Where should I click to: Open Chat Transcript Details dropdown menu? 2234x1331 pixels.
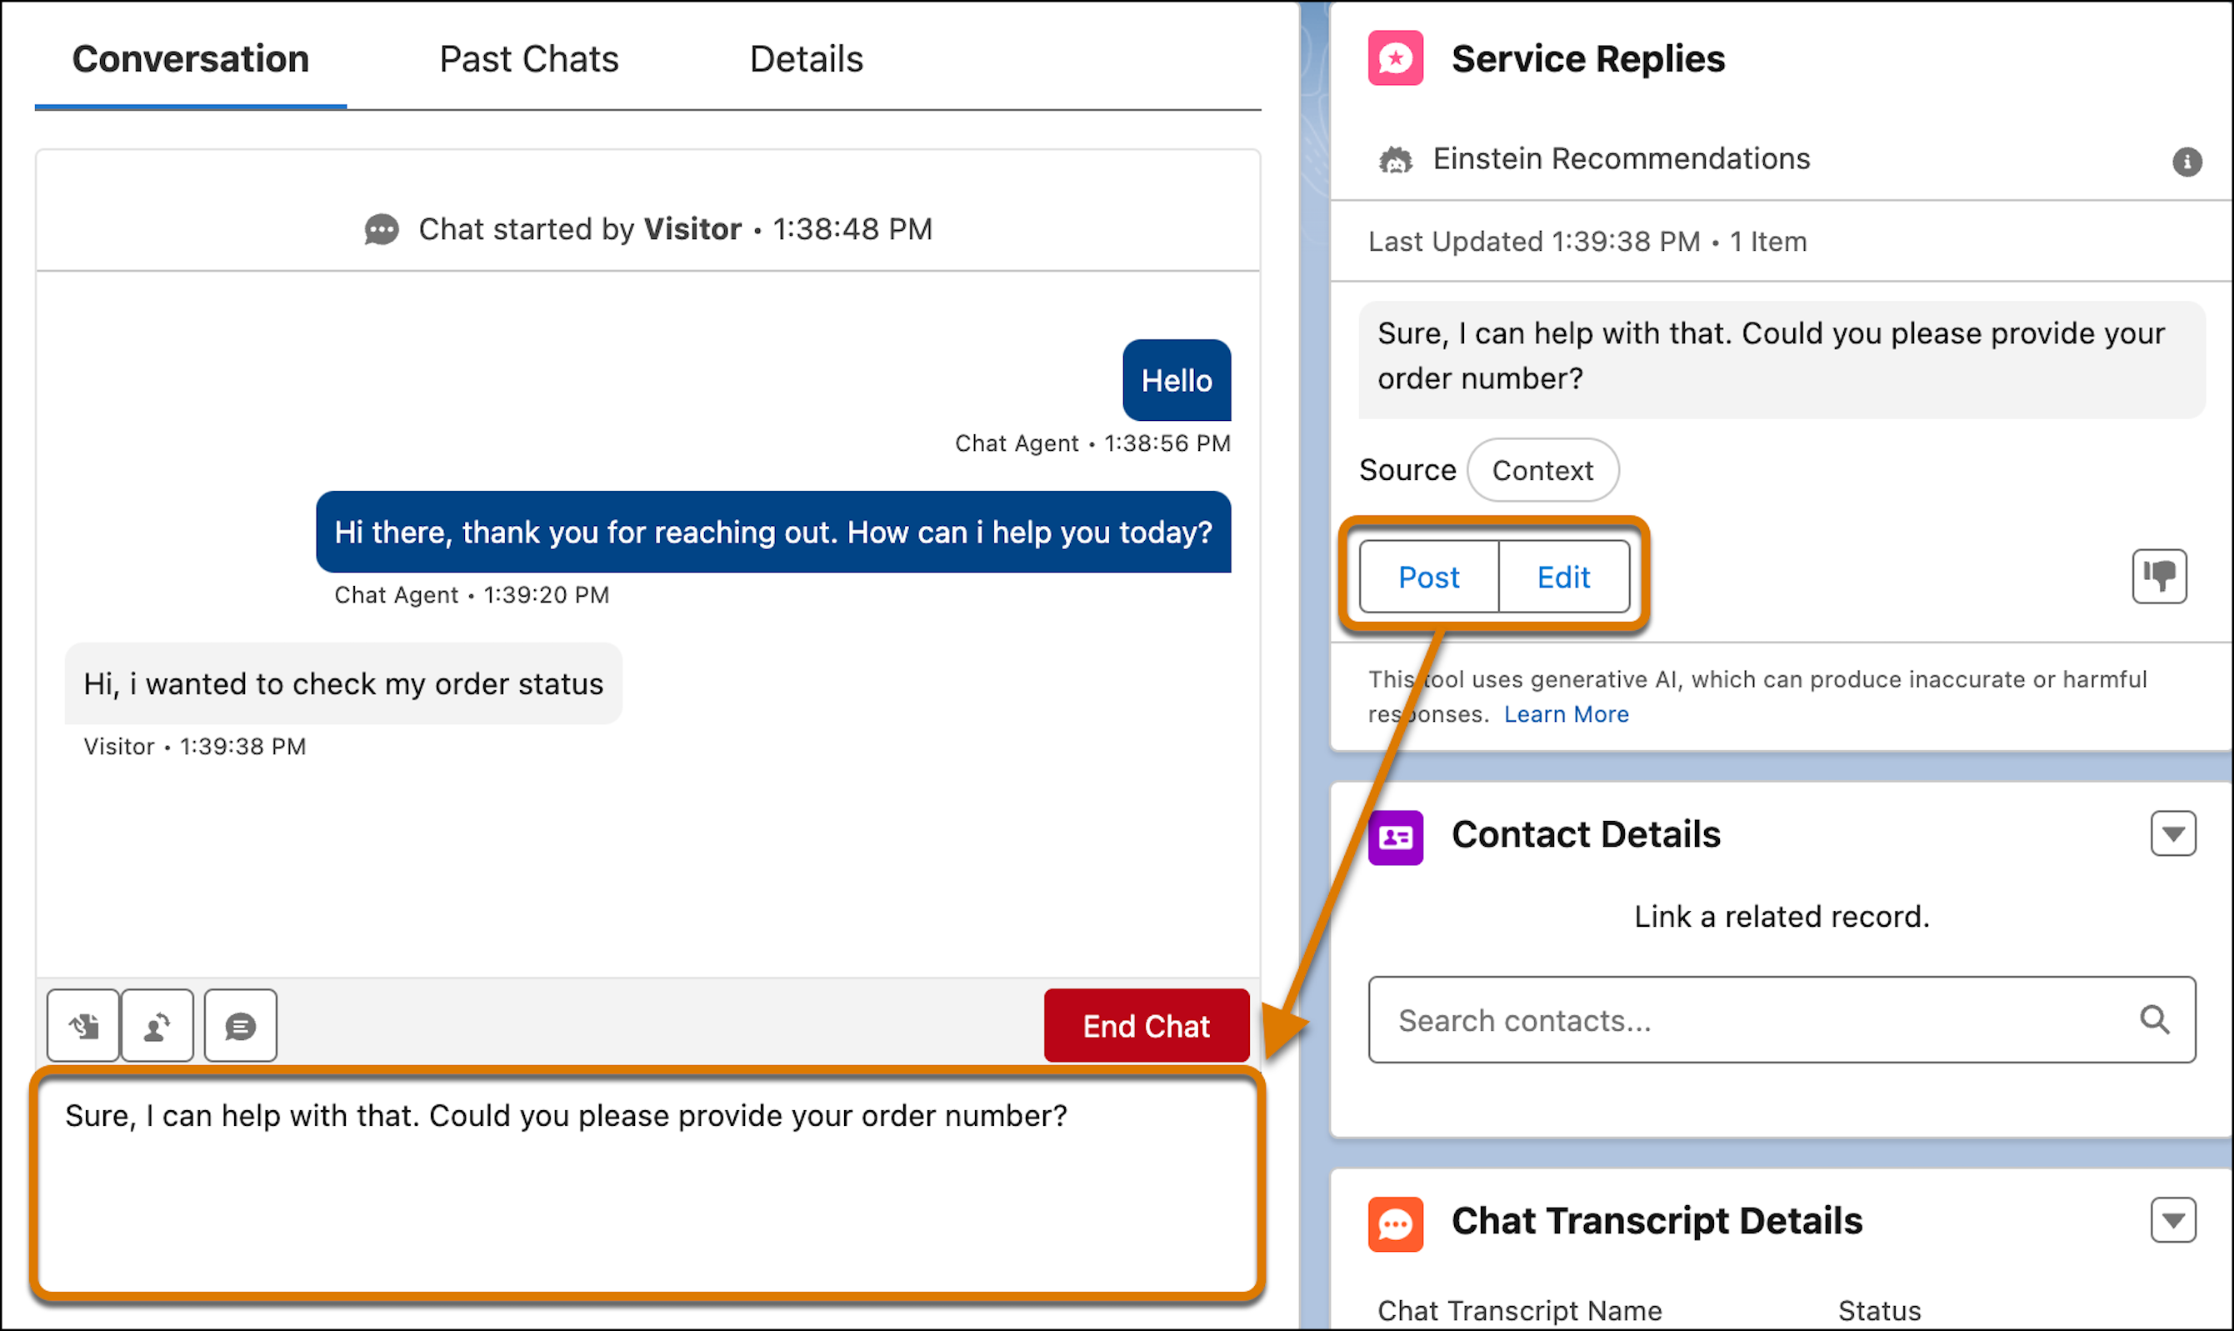(2172, 1220)
